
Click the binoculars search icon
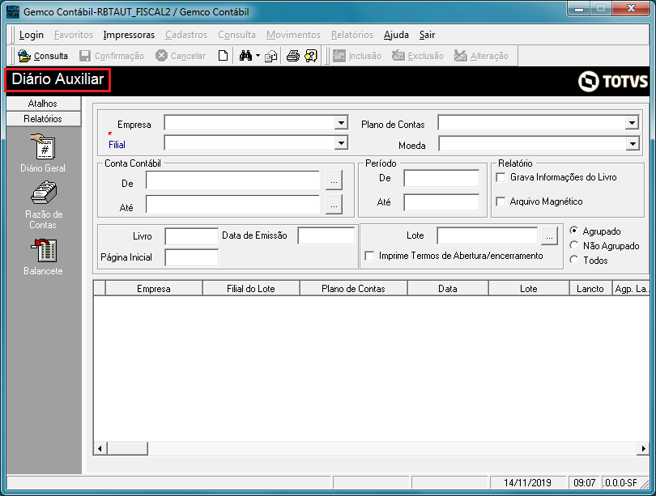[245, 56]
